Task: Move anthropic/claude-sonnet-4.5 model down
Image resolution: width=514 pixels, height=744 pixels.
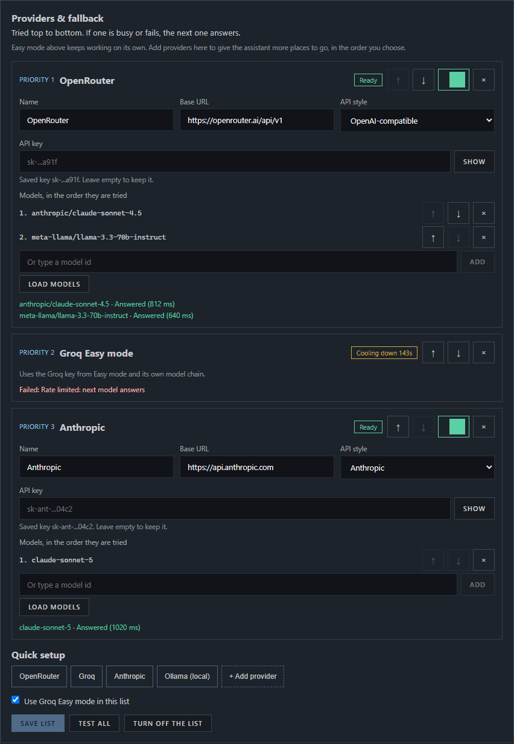Action: coord(458,213)
